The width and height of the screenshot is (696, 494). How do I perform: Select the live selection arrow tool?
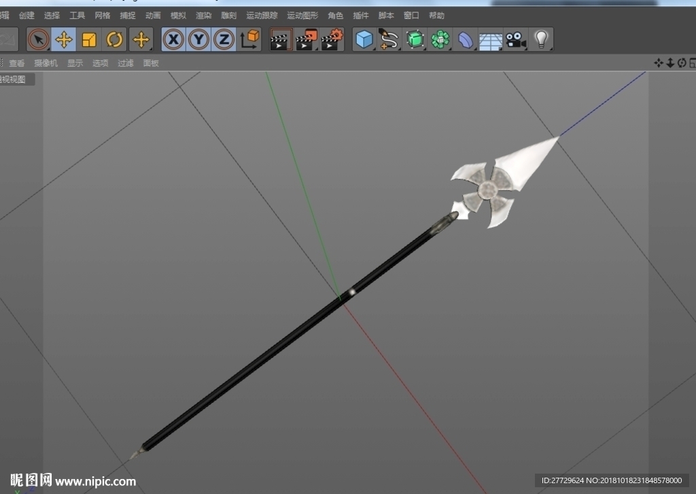point(39,39)
